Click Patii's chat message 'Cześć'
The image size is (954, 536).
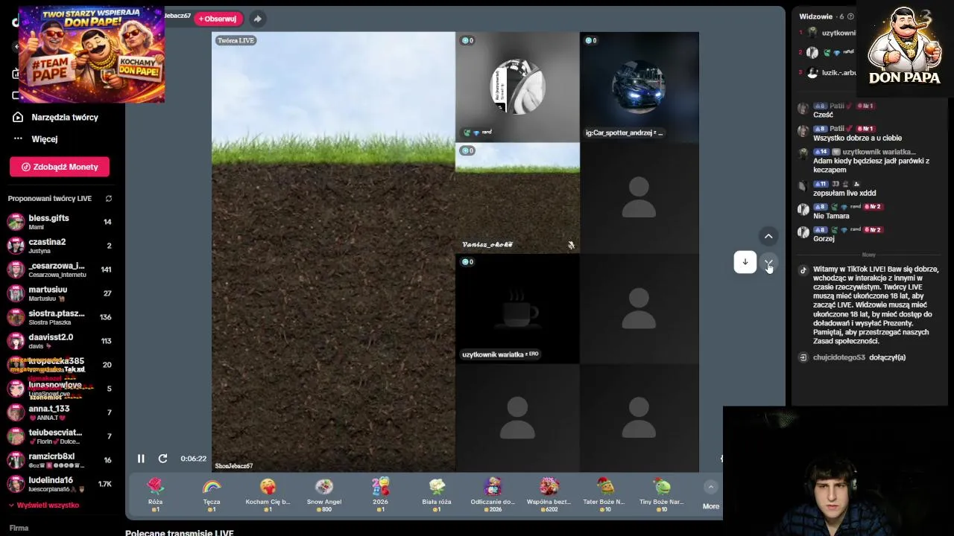[823, 115]
